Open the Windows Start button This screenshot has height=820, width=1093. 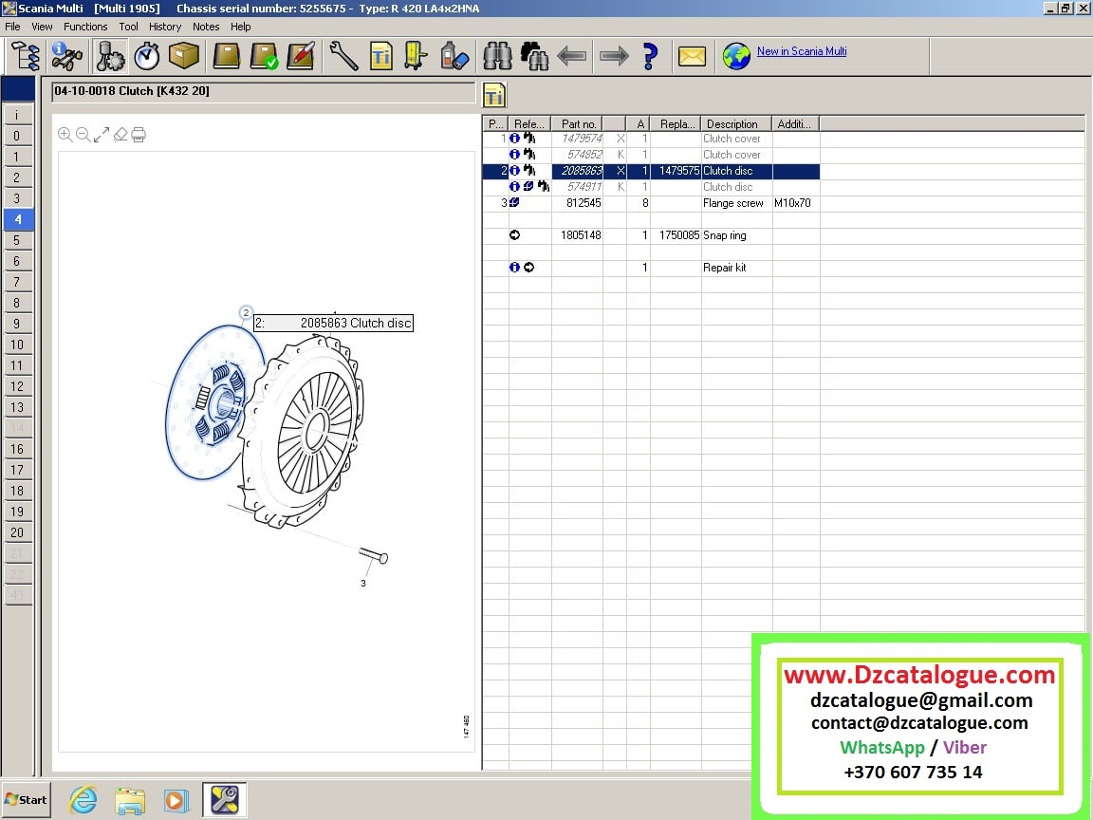click(26, 800)
